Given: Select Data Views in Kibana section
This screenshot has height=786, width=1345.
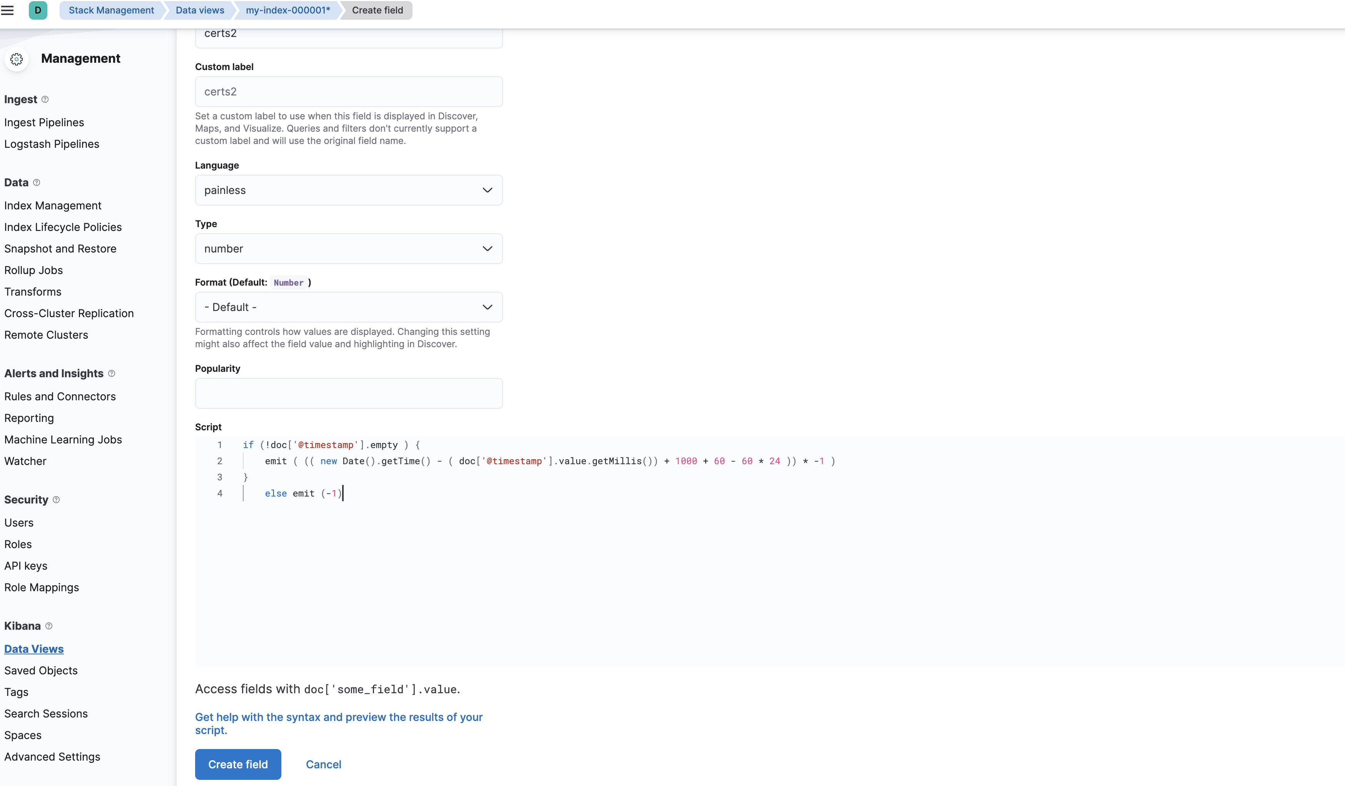Looking at the screenshot, I should (33, 649).
